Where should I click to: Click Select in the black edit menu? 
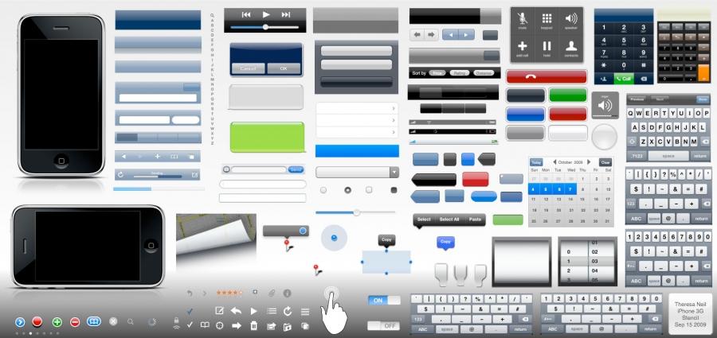tap(424, 220)
